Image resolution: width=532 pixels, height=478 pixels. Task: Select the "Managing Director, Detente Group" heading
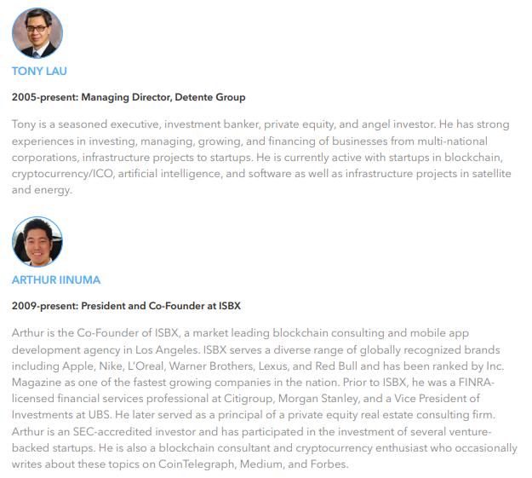pyautogui.click(x=163, y=97)
